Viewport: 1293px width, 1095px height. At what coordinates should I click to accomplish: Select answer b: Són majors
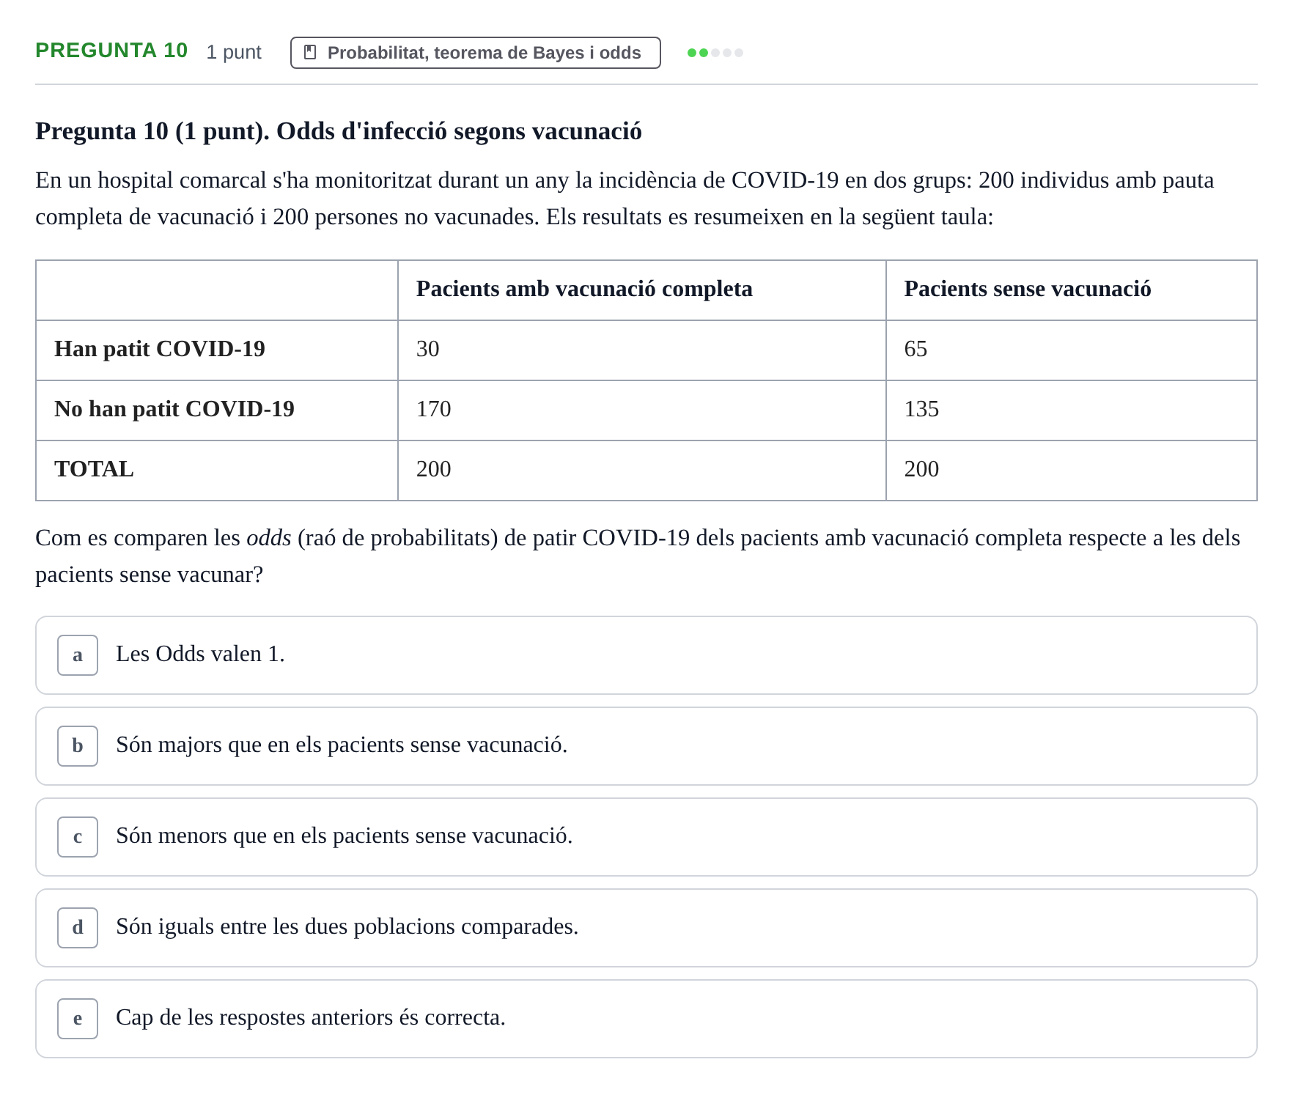point(646,746)
